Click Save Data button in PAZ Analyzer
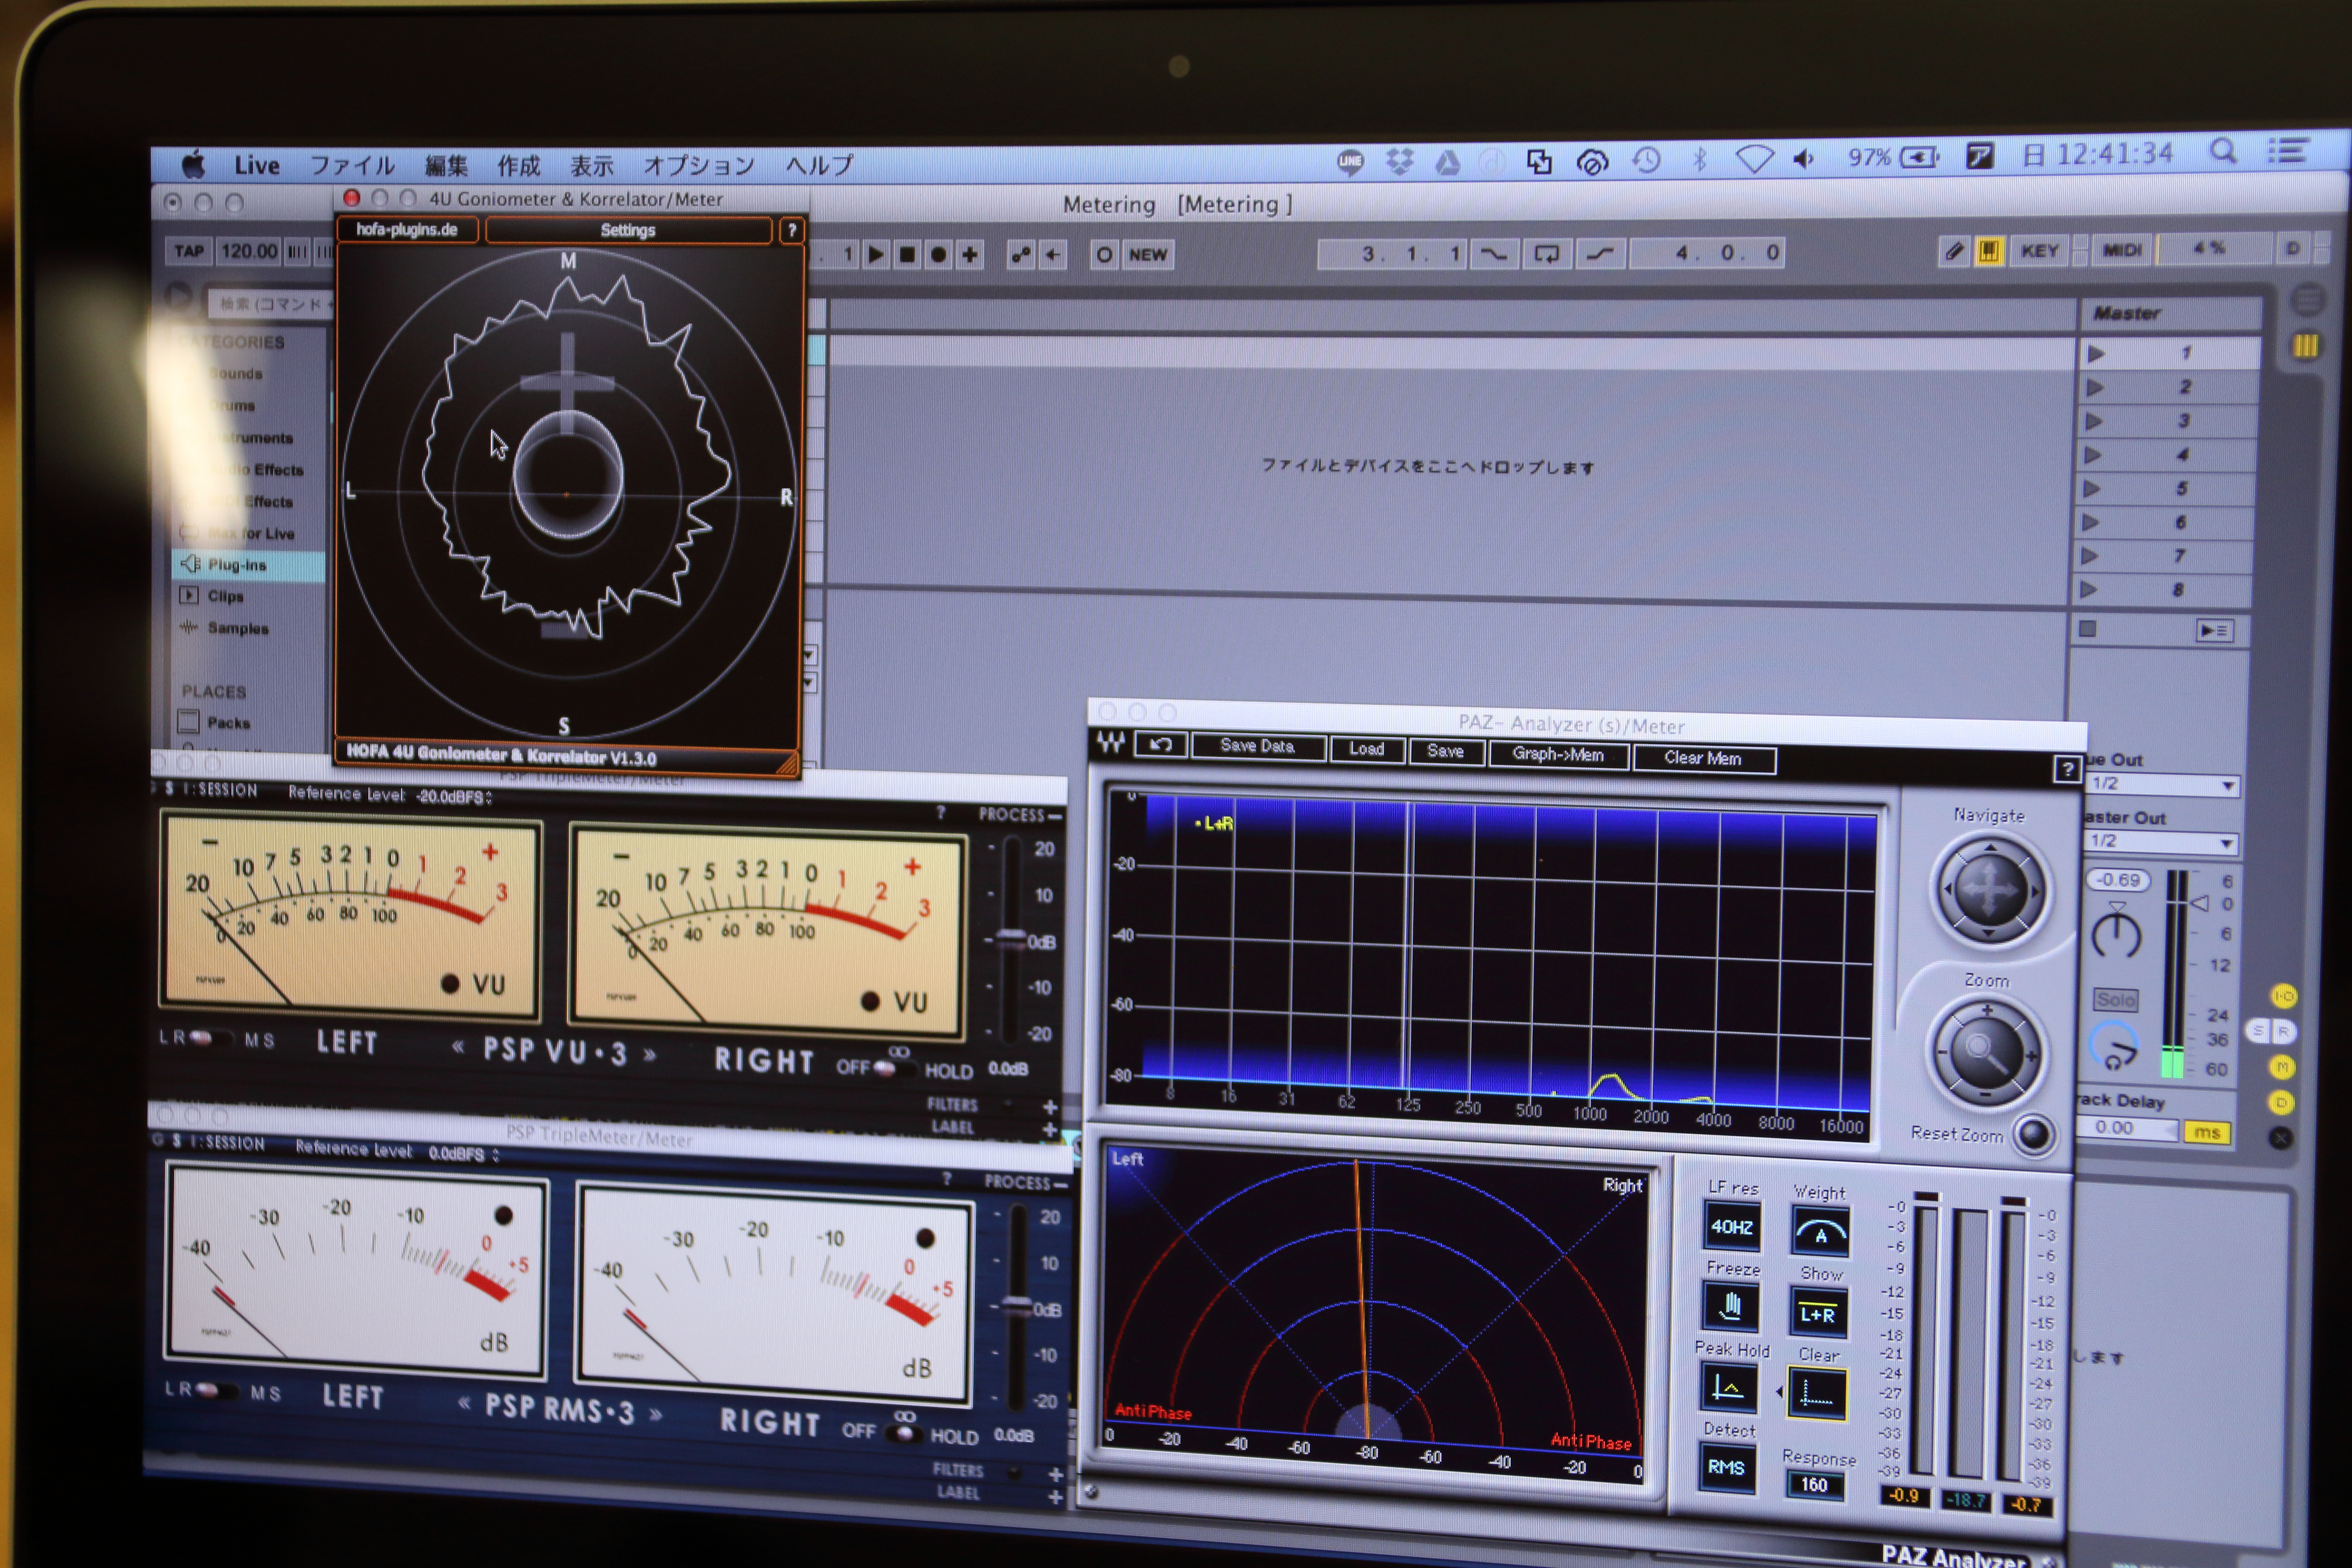 point(1257,746)
